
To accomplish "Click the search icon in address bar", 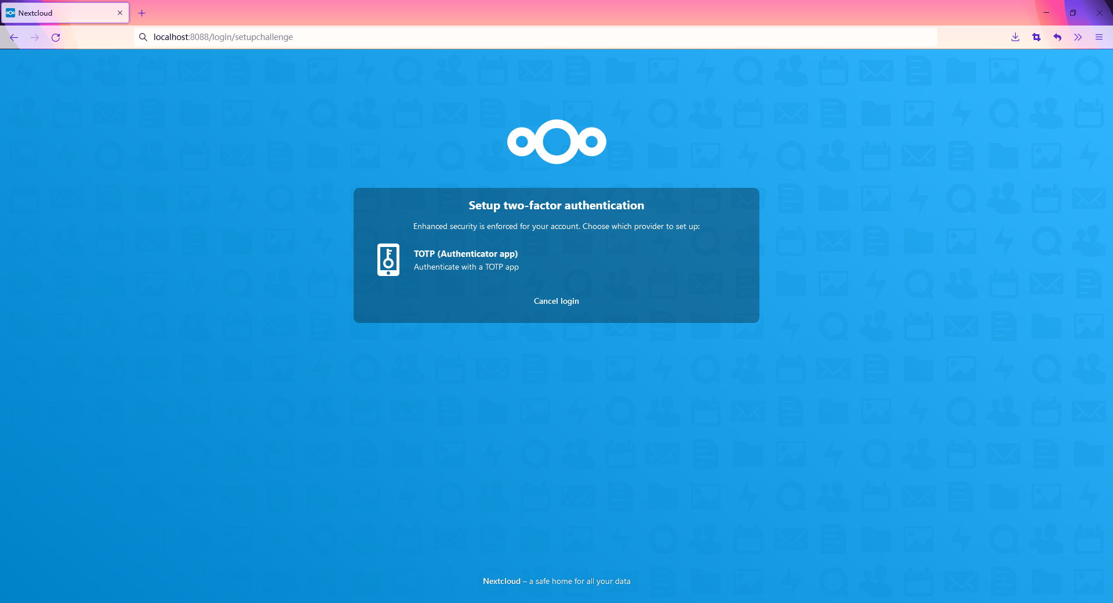I will coord(143,37).
